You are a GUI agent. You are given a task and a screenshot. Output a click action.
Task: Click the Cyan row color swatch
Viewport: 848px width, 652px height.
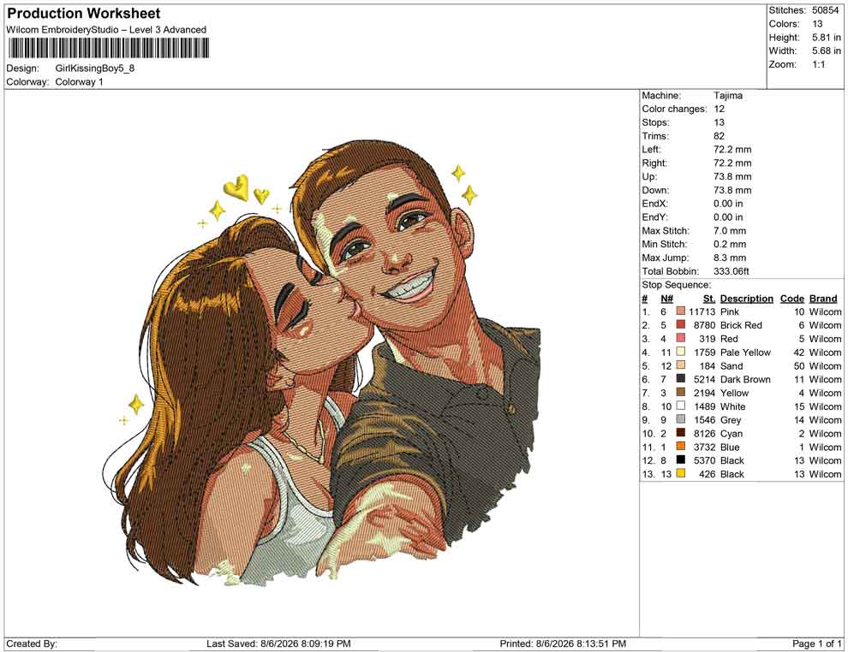tap(681, 433)
